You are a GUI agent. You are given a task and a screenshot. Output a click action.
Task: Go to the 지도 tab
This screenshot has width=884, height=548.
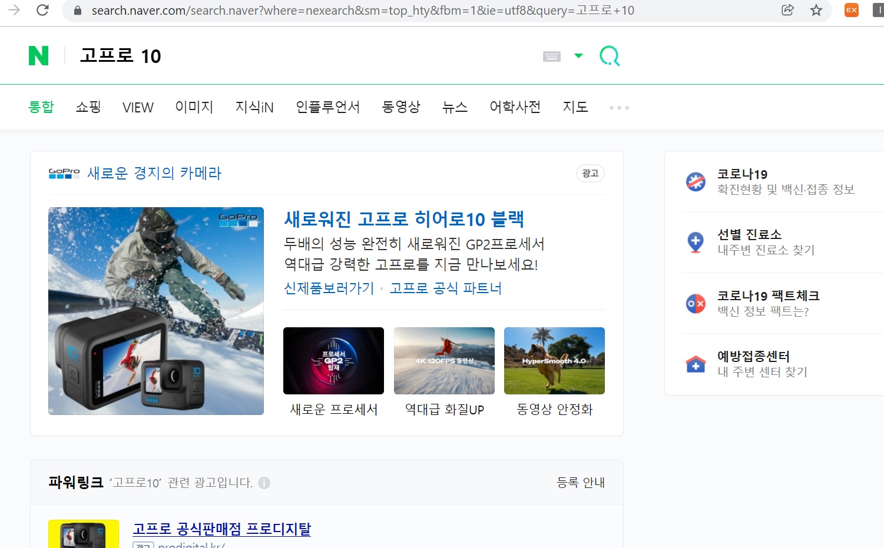(x=575, y=107)
